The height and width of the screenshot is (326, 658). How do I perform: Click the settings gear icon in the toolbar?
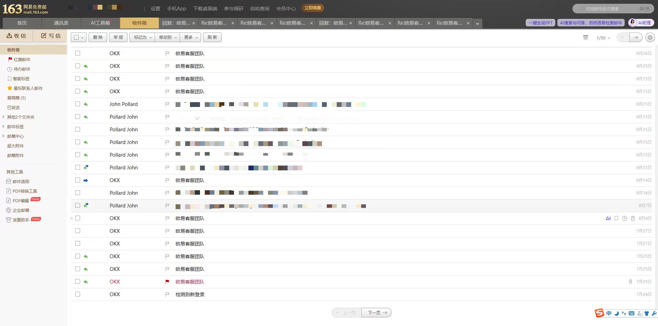coord(649,37)
